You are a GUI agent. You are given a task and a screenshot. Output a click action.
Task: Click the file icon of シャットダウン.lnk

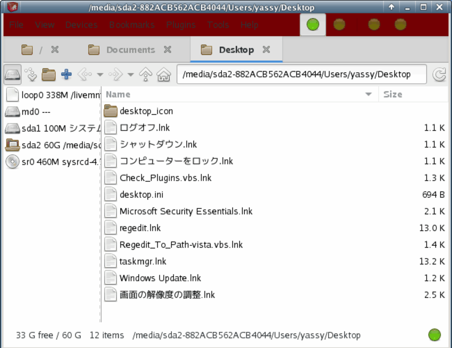(x=111, y=144)
